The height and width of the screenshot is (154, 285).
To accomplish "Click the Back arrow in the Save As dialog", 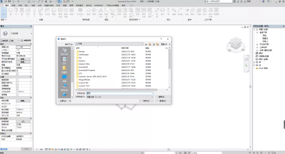I will (146, 44).
